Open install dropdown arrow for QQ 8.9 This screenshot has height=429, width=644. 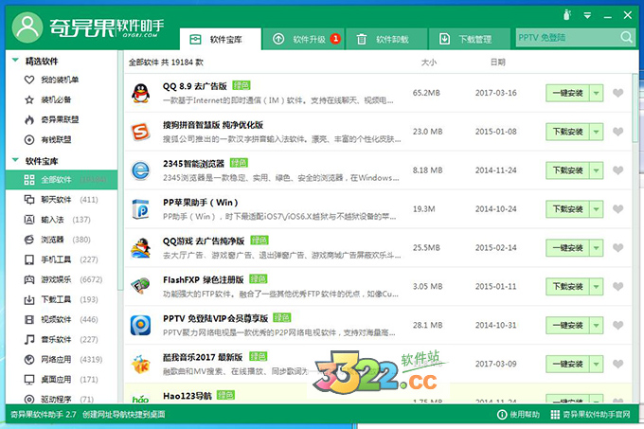(x=597, y=93)
